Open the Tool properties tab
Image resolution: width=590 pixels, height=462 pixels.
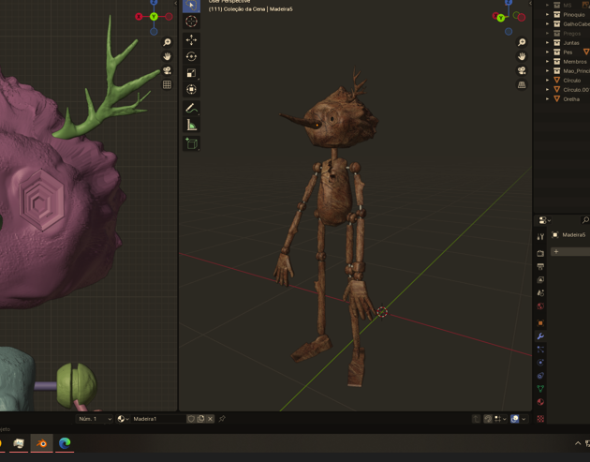[540, 236]
